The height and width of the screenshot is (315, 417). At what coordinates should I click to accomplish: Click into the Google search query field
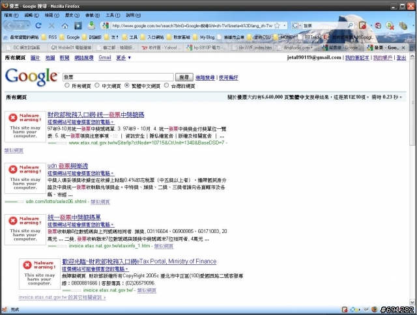118,77
